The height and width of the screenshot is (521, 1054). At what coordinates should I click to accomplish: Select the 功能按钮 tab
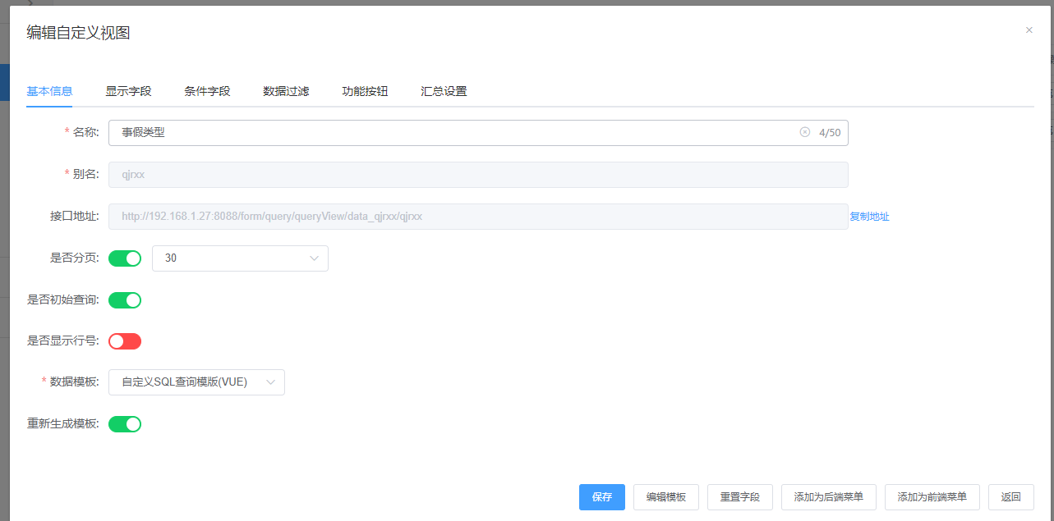(x=365, y=91)
